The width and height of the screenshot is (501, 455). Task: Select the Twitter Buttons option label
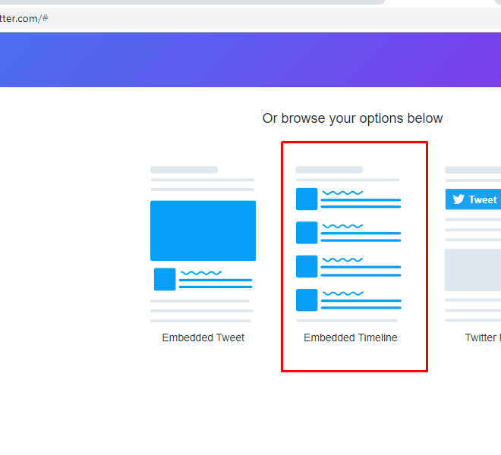pos(483,337)
